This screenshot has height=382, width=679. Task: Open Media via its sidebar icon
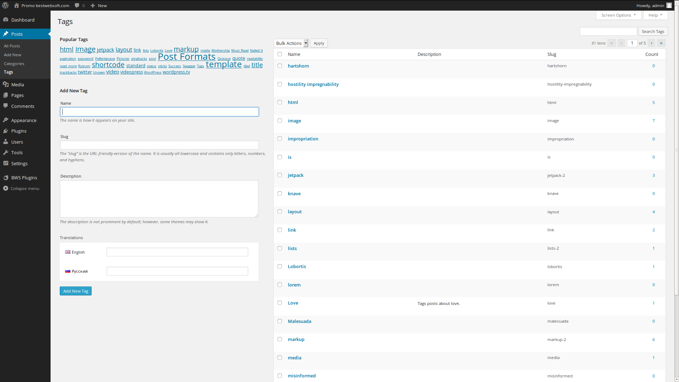click(x=6, y=85)
